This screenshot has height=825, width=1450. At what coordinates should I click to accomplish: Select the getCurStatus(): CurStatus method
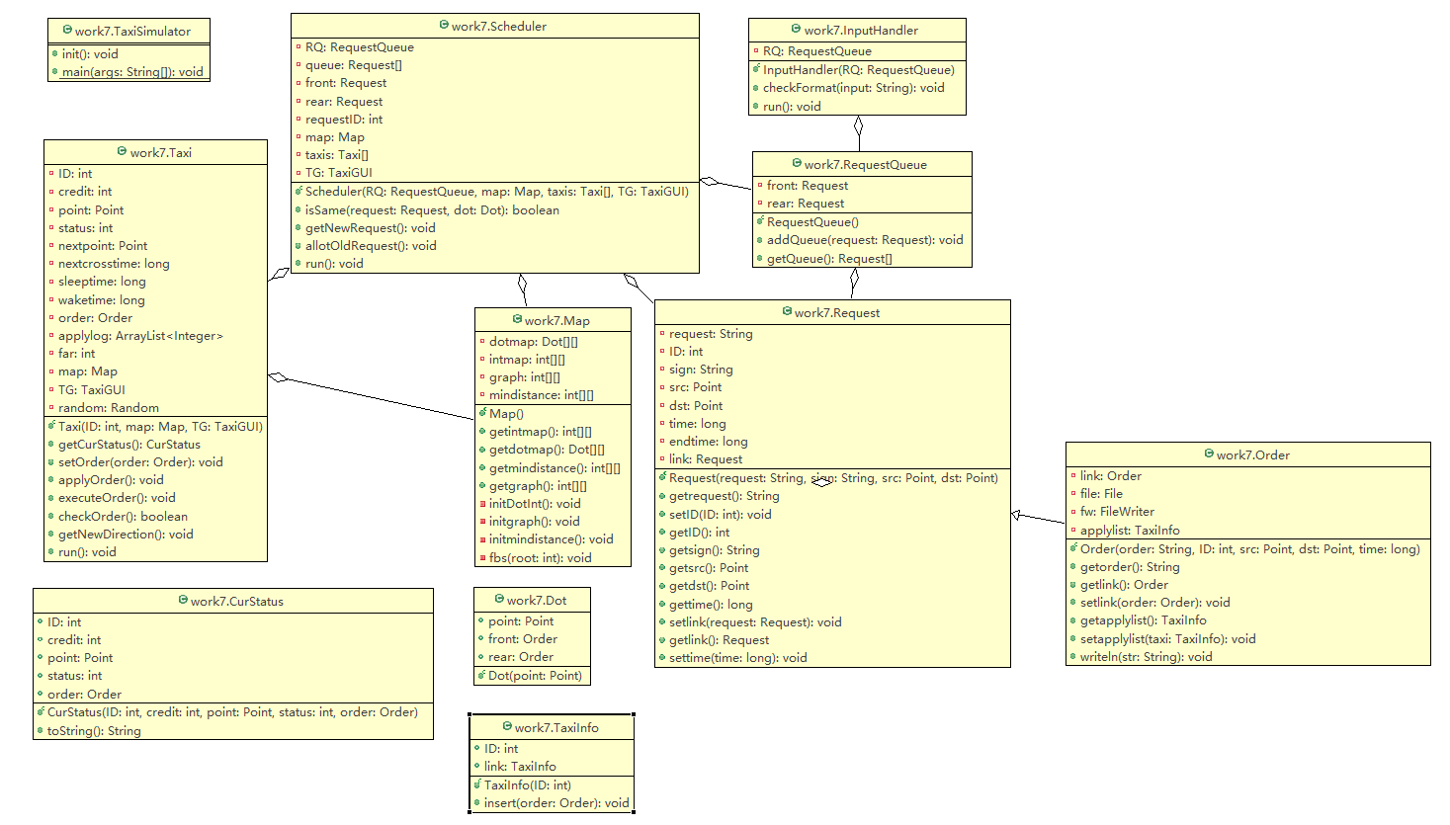pos(128,445)
